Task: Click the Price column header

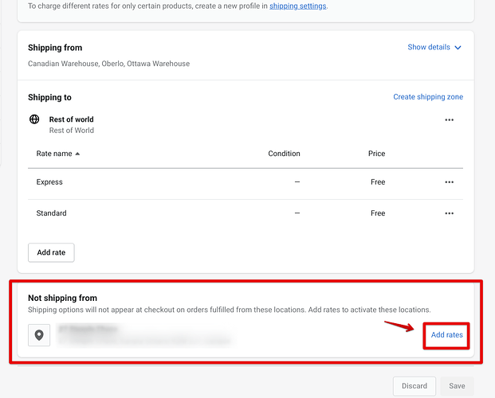Action: [x=376, y=154]
